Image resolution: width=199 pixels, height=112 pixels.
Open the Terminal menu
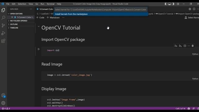(x=50, y=4)
